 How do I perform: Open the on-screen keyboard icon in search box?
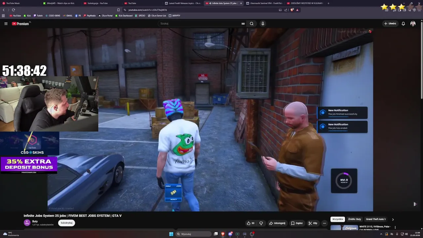click(243, 23)
